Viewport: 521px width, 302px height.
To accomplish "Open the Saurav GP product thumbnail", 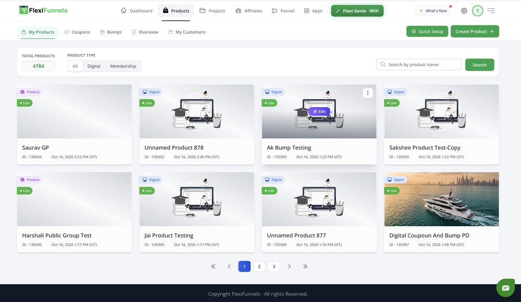I will 75,111.
